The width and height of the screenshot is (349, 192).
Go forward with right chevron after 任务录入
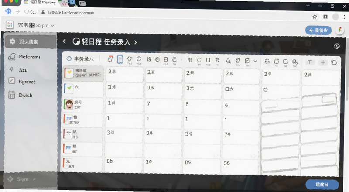point(136,42)
